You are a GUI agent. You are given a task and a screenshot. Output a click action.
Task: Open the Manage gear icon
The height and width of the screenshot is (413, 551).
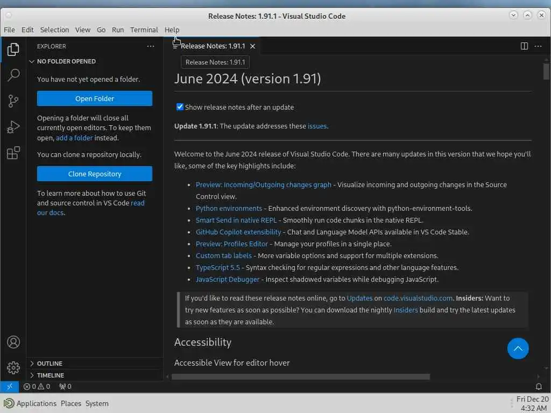click(13, 368)
